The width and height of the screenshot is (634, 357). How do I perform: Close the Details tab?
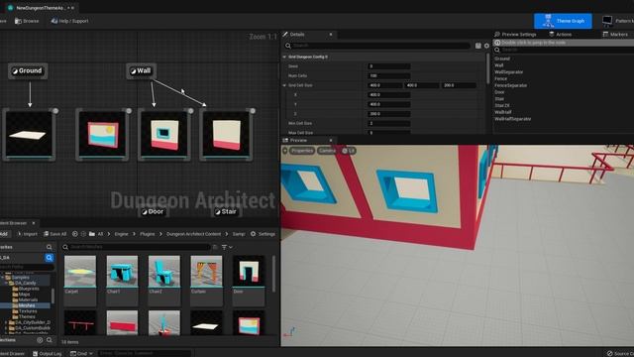click(331, 35)
